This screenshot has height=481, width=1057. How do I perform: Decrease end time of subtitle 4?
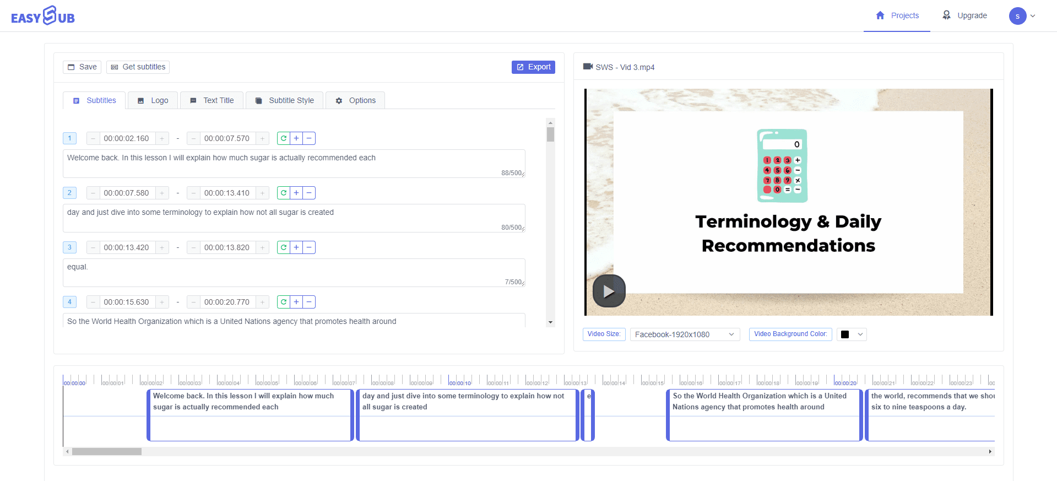[193, 302]
